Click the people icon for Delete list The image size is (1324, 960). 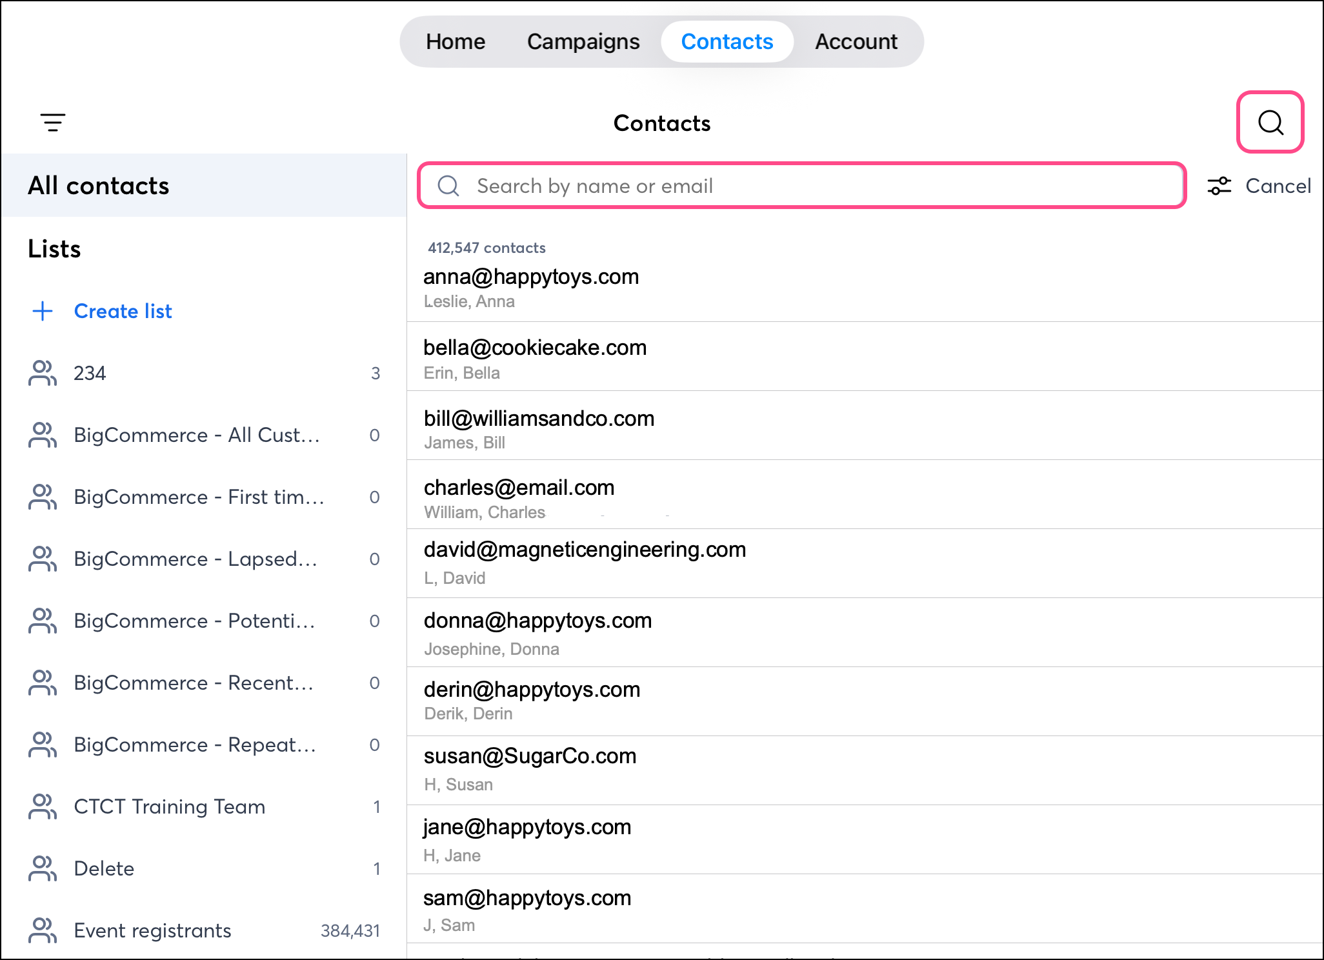43,868
